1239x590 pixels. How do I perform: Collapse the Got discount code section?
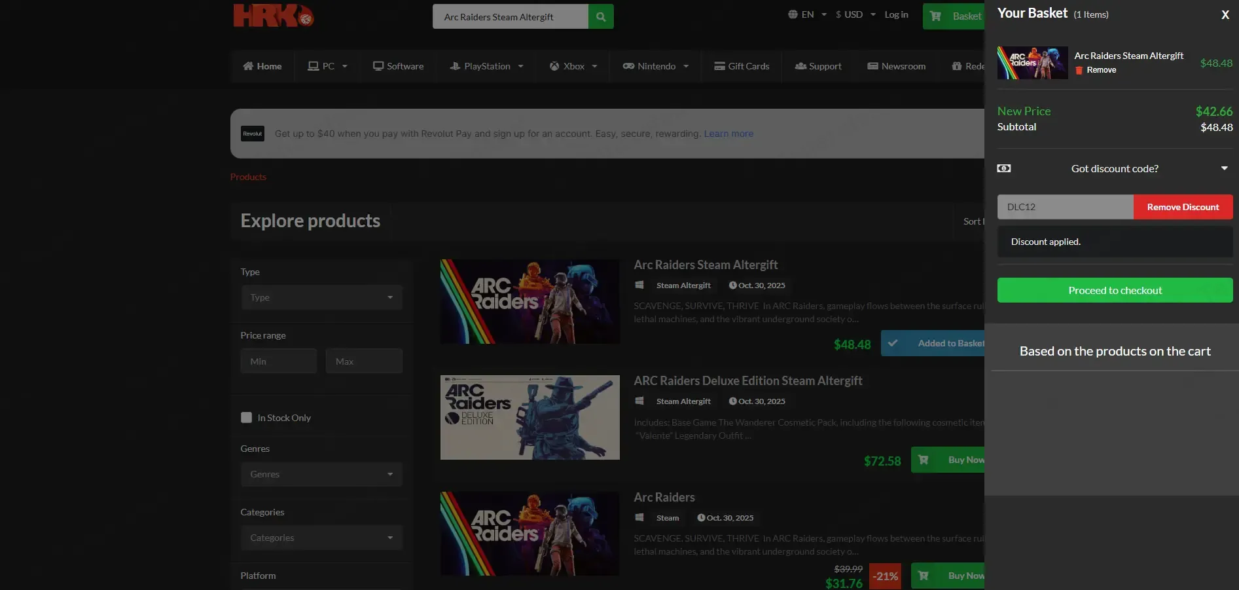click(1224, 168)
